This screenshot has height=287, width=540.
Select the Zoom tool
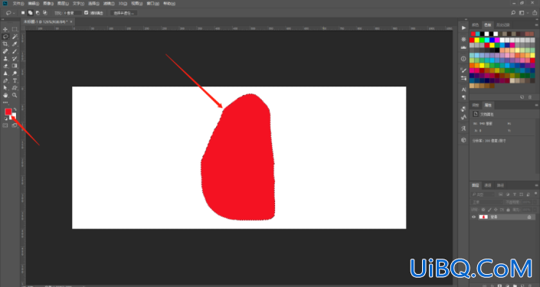[15, 96]
